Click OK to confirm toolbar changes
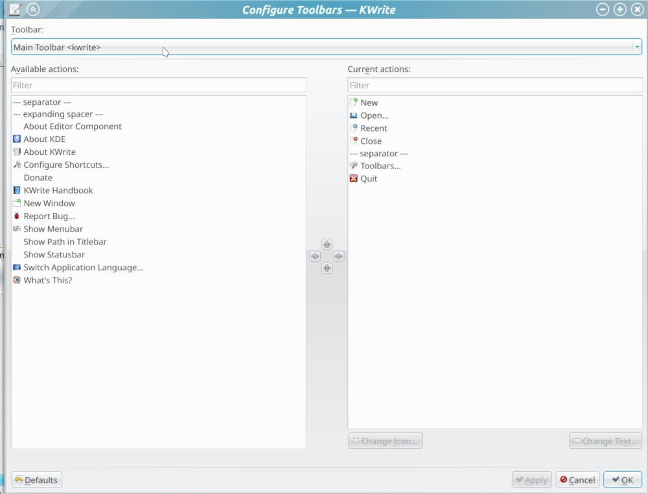The height and width of the screenshot is (494, 648). 622,480
